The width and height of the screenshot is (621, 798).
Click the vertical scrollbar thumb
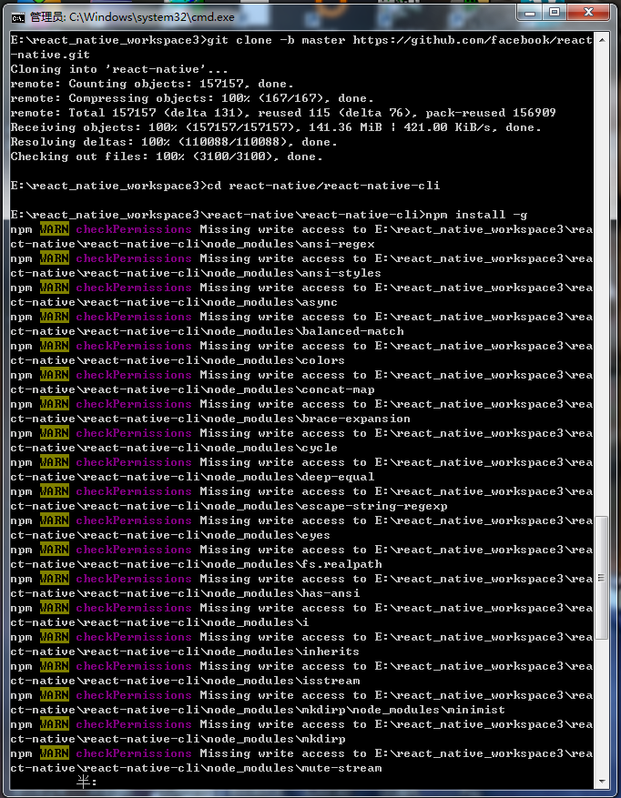point(602,578)
